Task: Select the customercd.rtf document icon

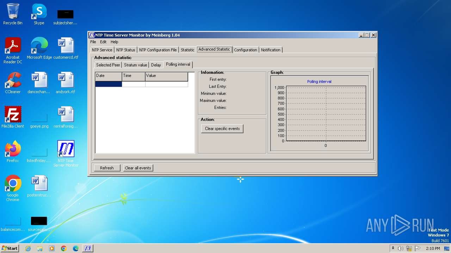Action: click(66, 48)
